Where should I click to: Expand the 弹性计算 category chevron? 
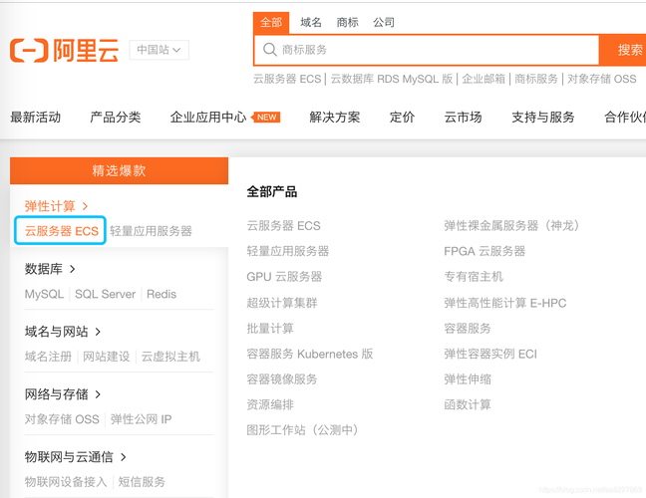coord(85,206)
